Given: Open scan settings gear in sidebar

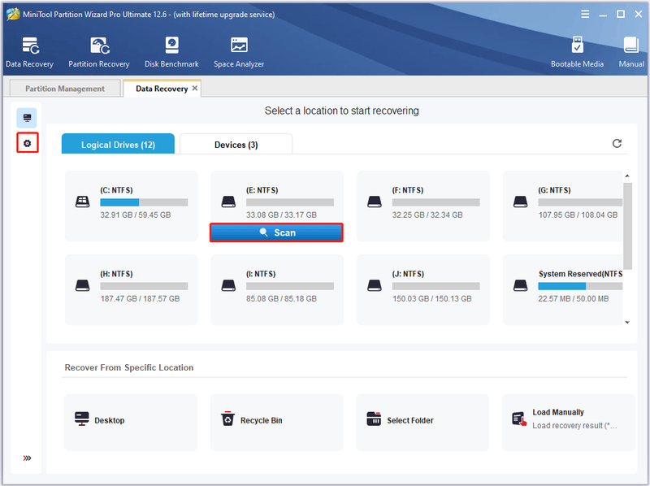Looking at the screenshot, I should (28, 143).
